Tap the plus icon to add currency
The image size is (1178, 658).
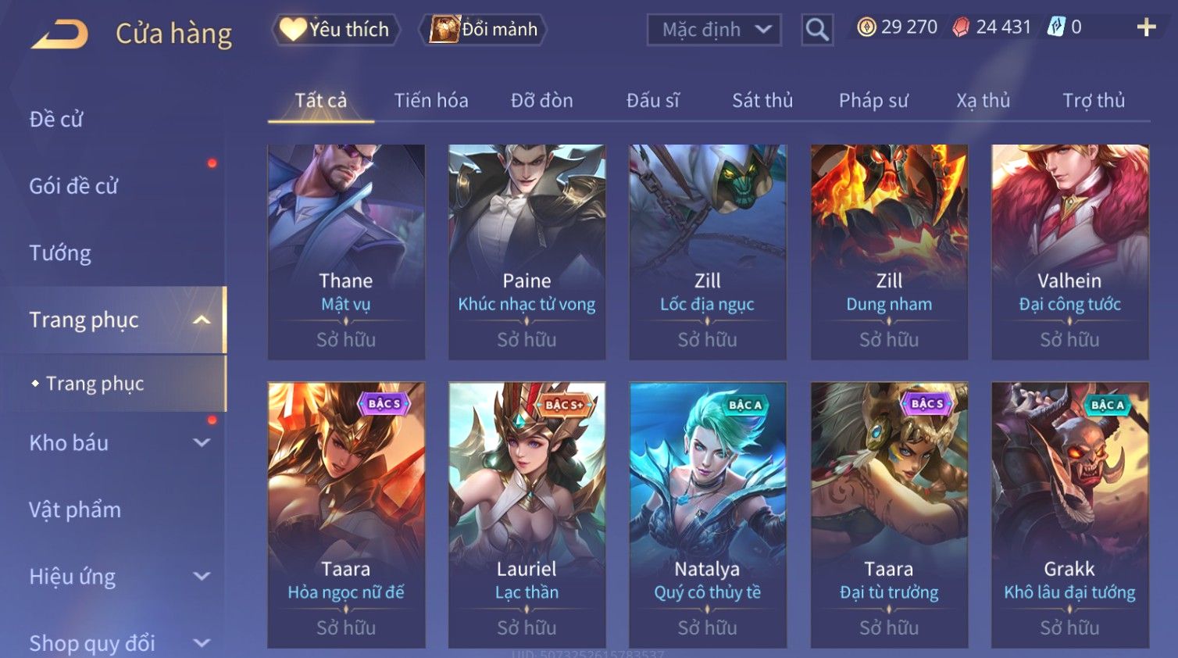[x=1146, y=27]
